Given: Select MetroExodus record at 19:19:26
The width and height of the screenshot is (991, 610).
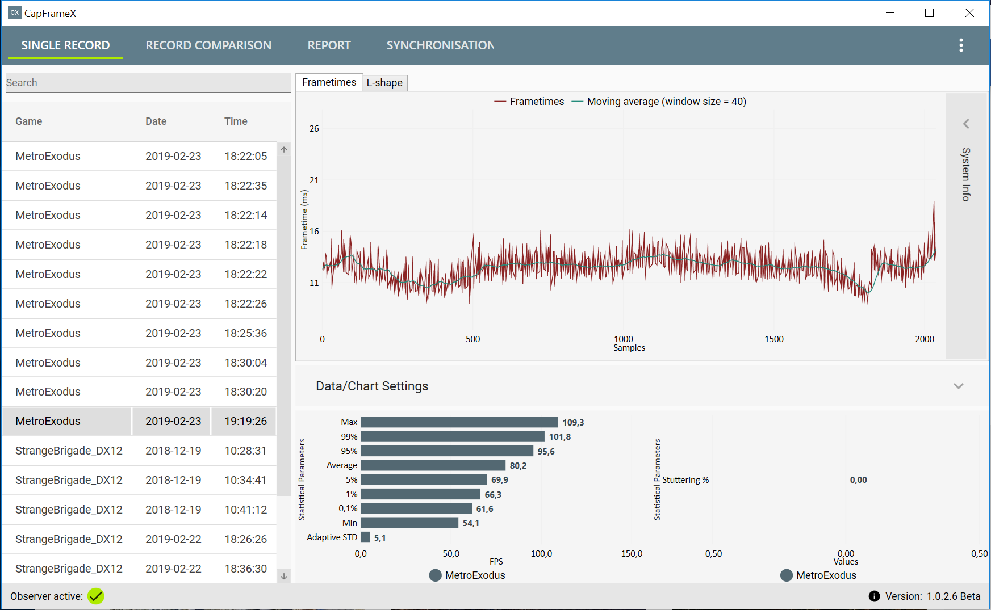Looking at the screenshot, I should pyautogui.click(x=139, y=421).
